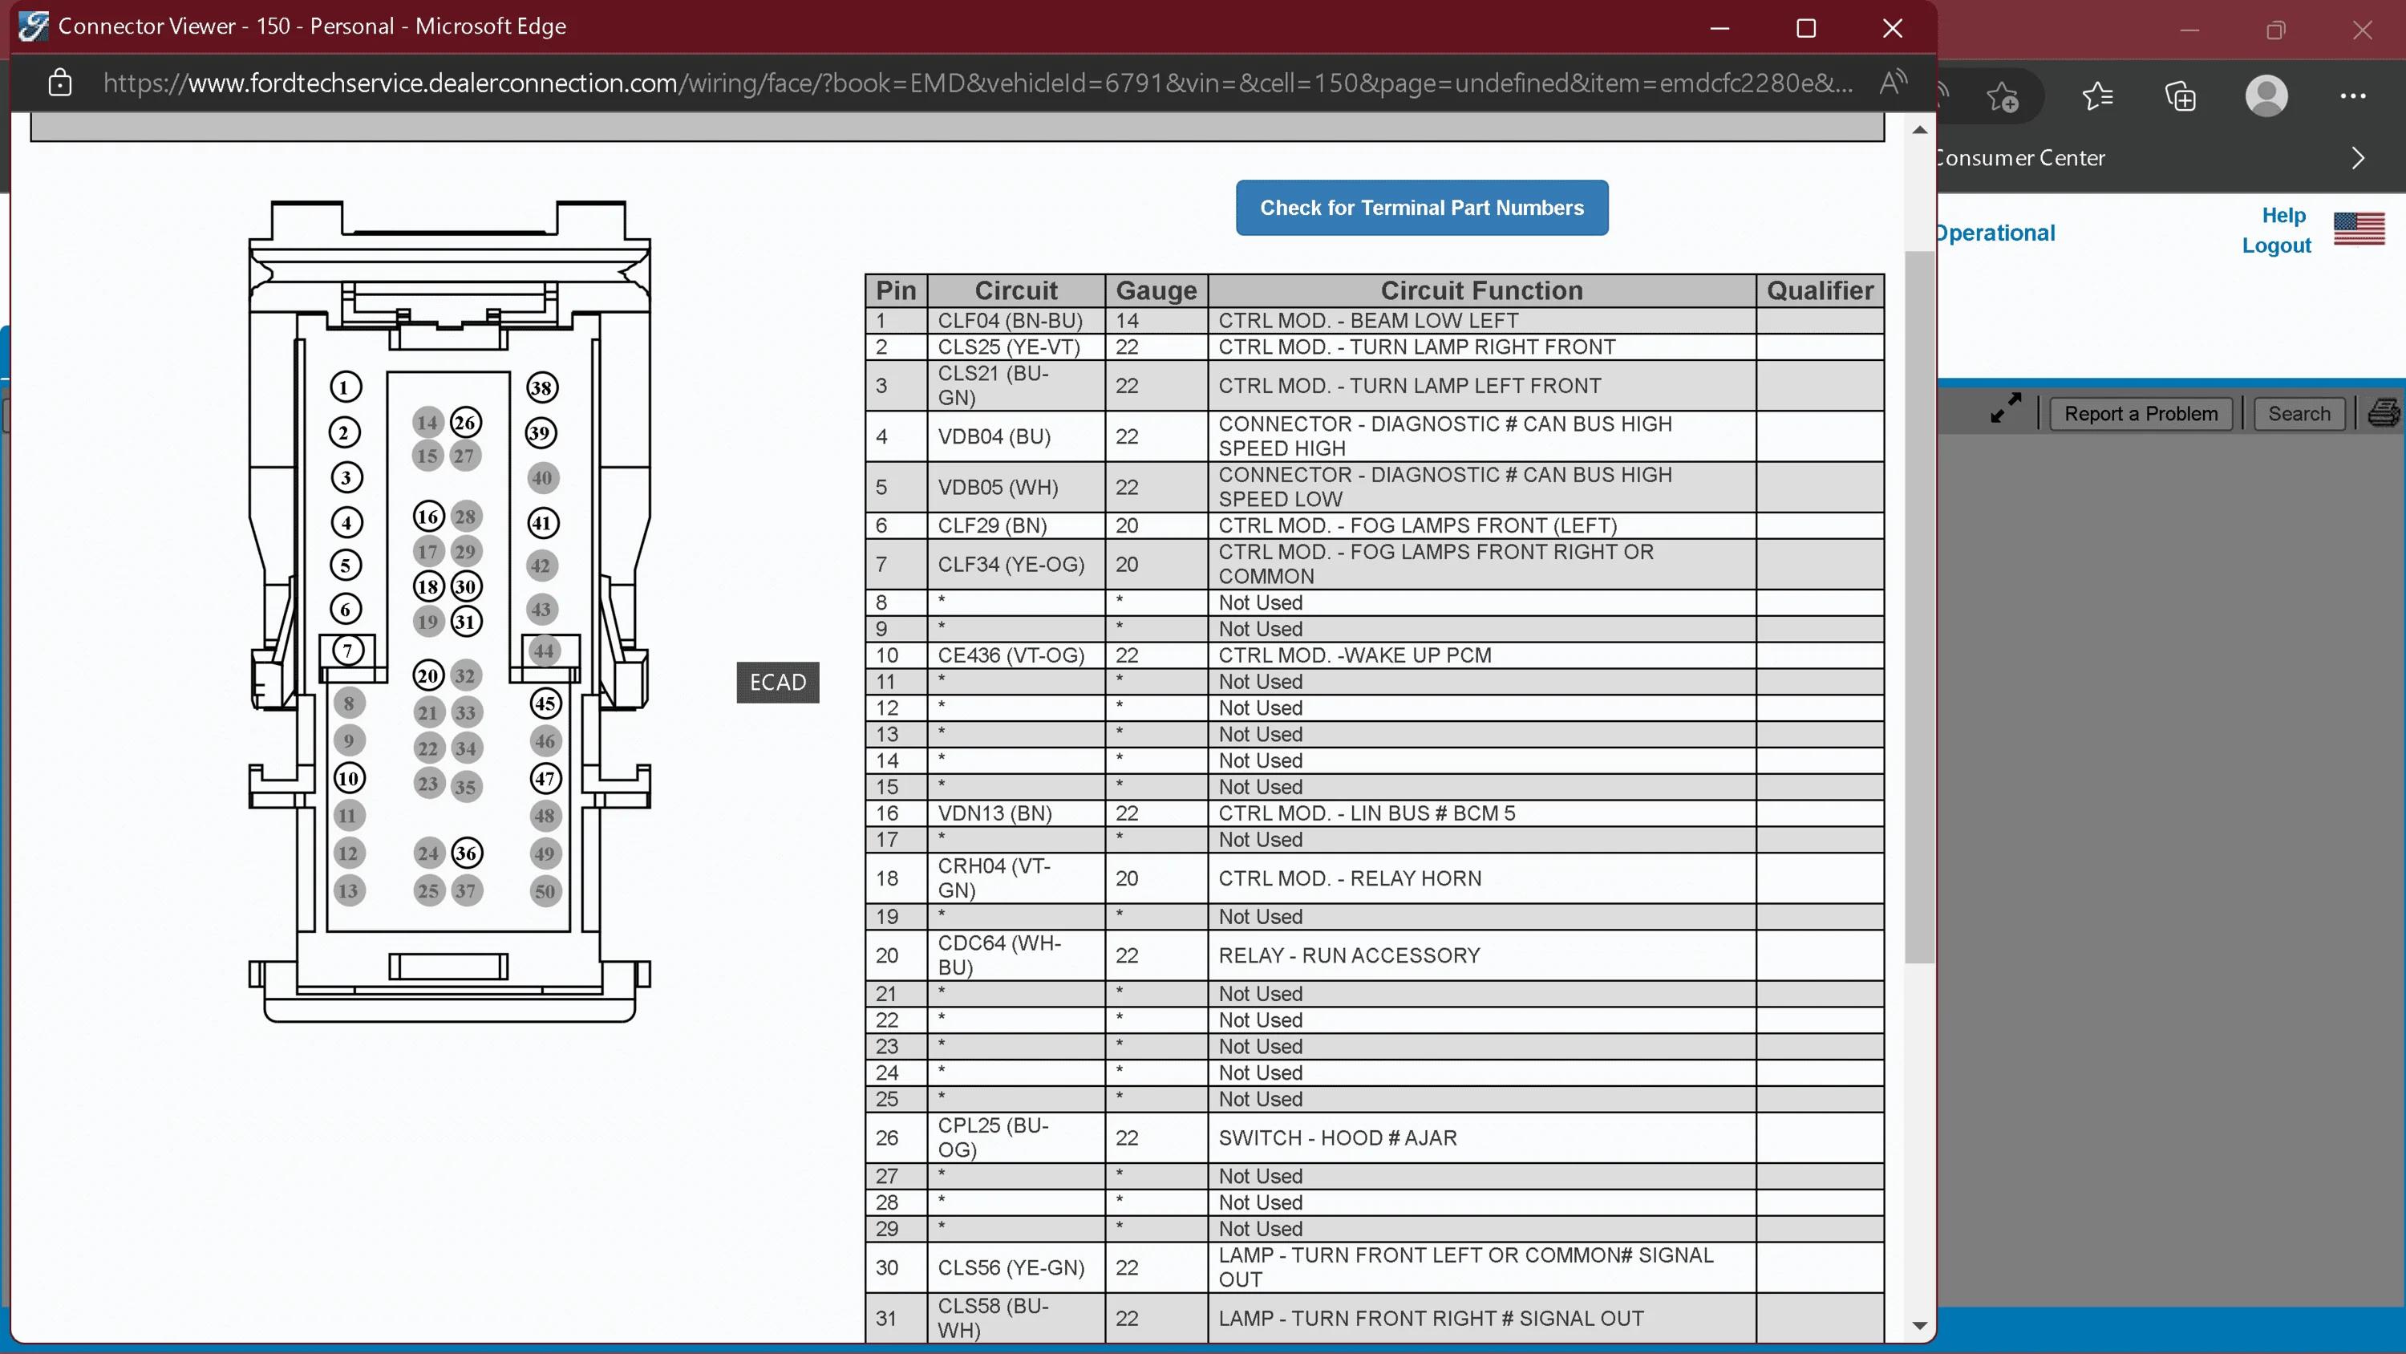Click the Report a Problem button

pos(2141,413)
